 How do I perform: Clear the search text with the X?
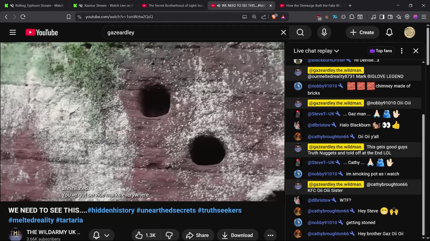(x=284, y=32)
